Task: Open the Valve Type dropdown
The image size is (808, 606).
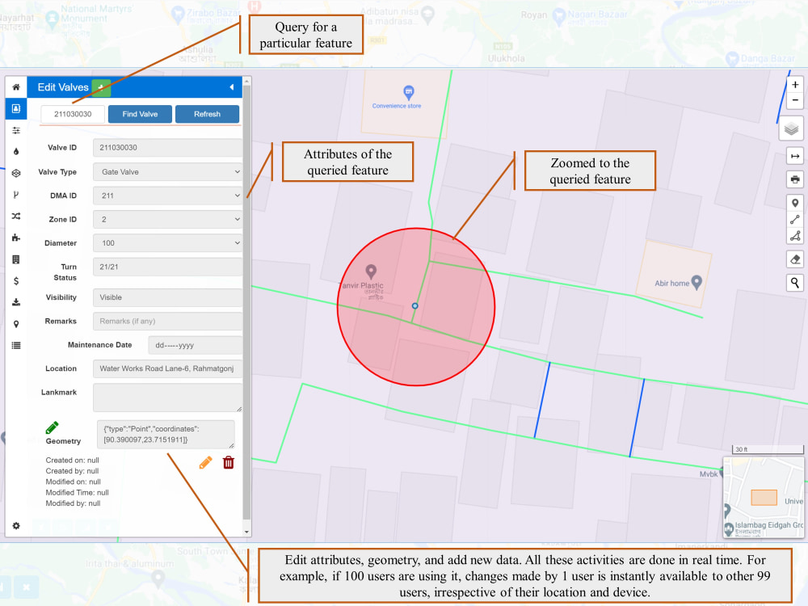Action: (x=167, y=171)
